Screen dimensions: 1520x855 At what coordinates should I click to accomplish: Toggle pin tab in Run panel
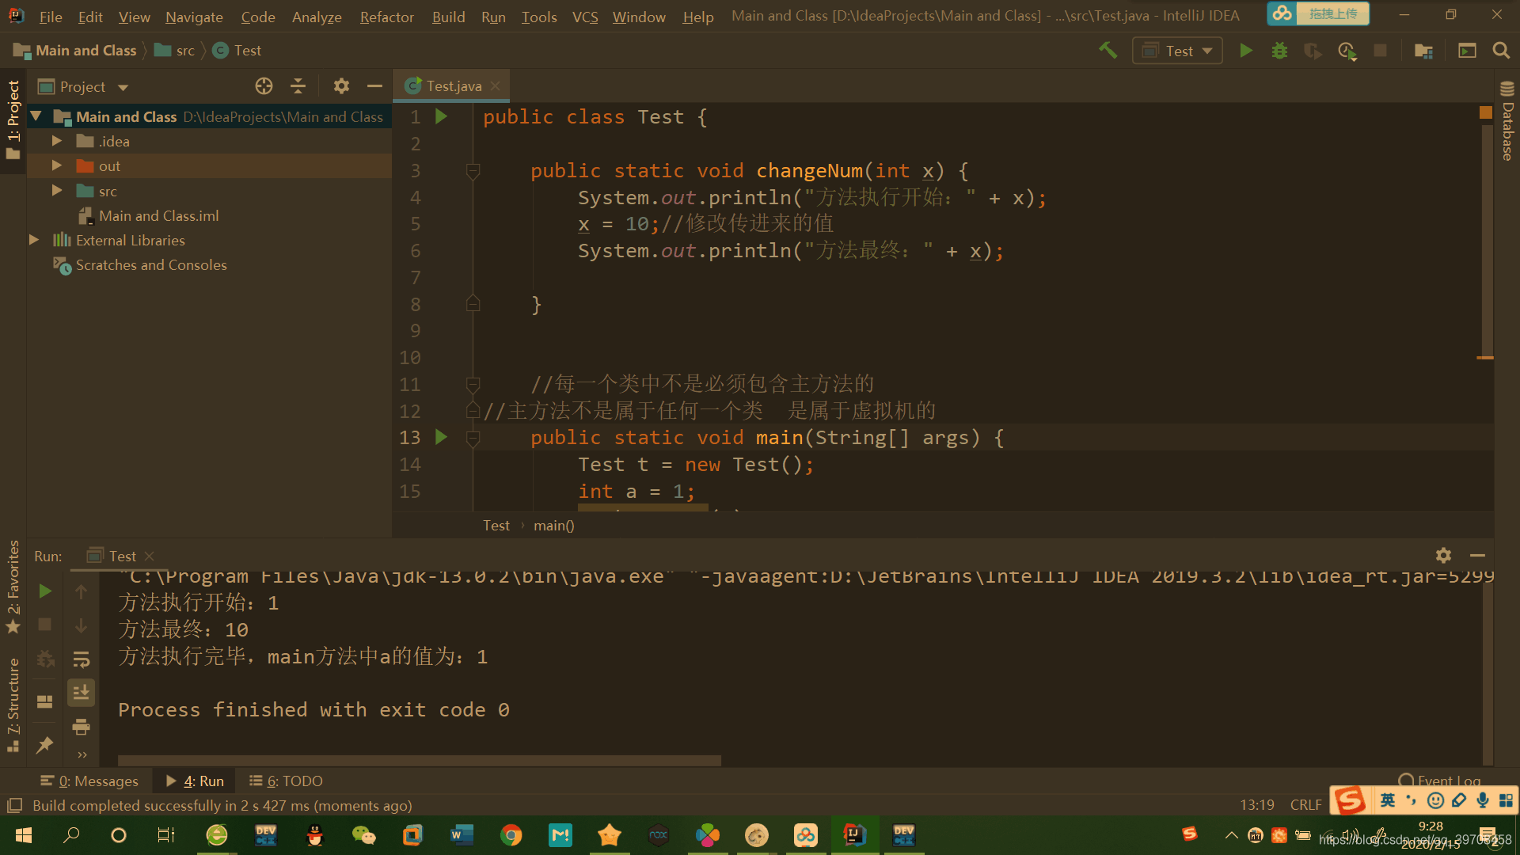tap(45, 745)
